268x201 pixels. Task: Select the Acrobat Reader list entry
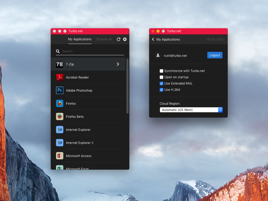pyautogui.click(x=88, y=77)
